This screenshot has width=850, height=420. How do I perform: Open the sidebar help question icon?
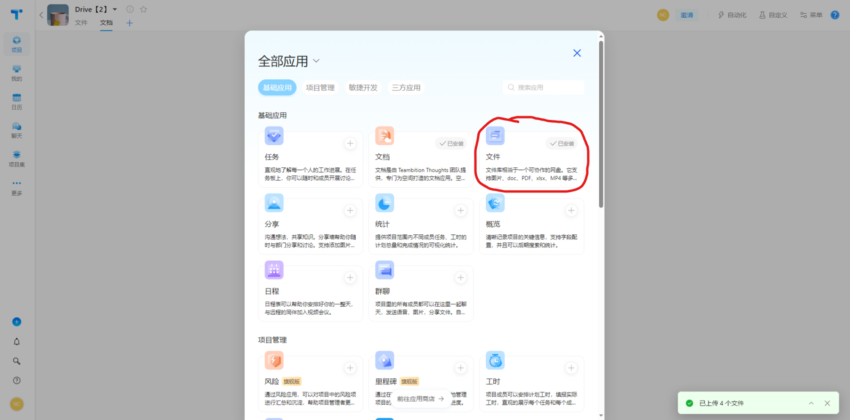(x=17, y=381)
